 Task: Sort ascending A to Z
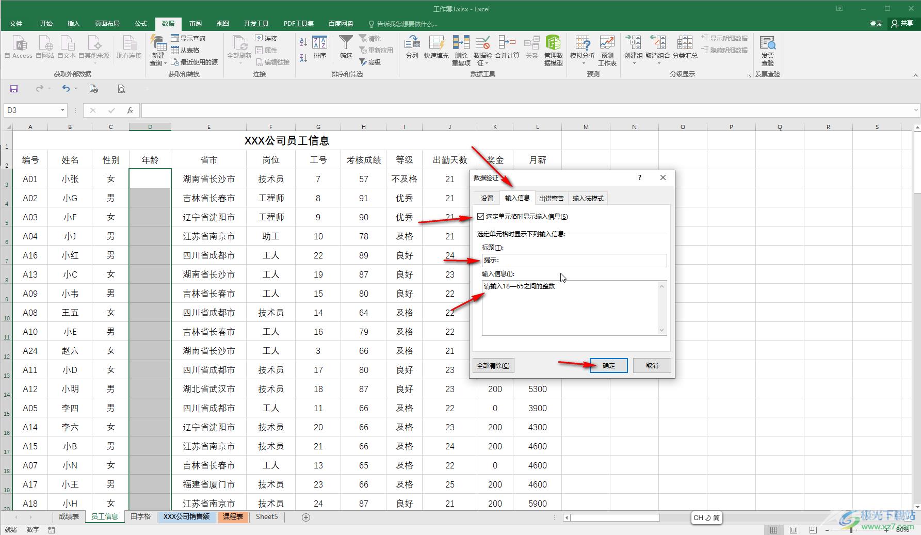[303, 43]
